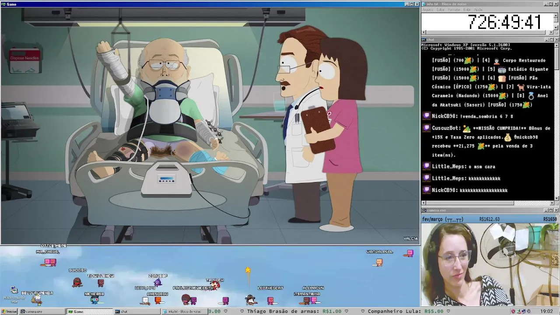The width and height of the screenshot is (560, 315).
Task: Select the ZORUSBP purple avatar
Action: tap(157, 283)
